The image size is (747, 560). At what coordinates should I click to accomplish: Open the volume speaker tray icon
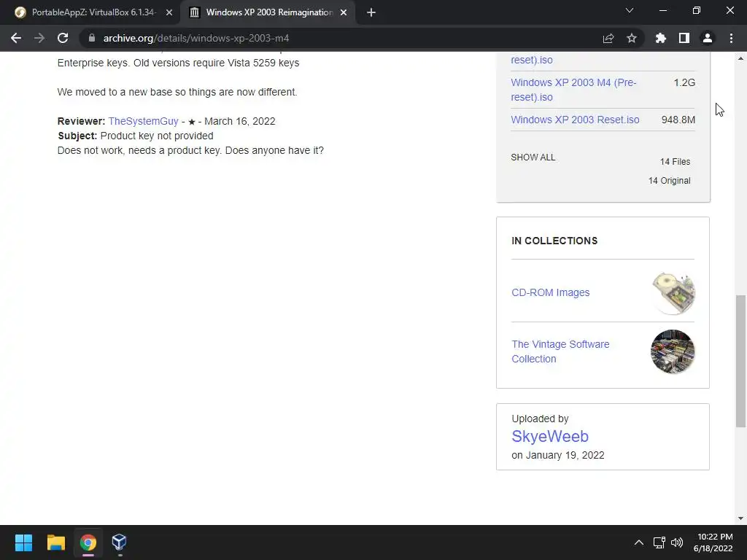click(x=676, y=542)
